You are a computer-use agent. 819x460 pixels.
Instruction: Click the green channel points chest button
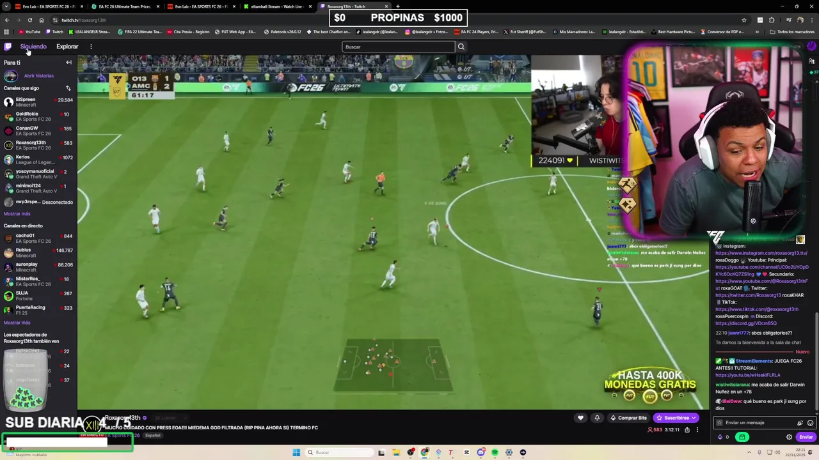742,437
